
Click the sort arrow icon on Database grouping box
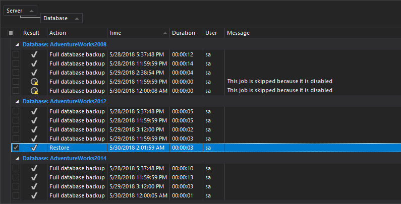(x=76, y=19)
